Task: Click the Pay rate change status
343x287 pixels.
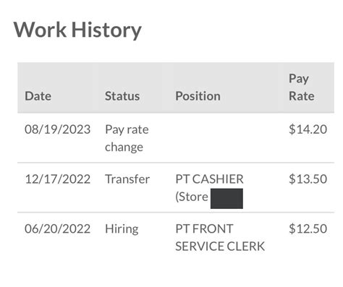Action: click(x=127, y=138)
